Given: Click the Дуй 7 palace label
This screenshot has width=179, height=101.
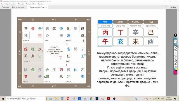Looking at the screenshot, I should coord(68,61).
